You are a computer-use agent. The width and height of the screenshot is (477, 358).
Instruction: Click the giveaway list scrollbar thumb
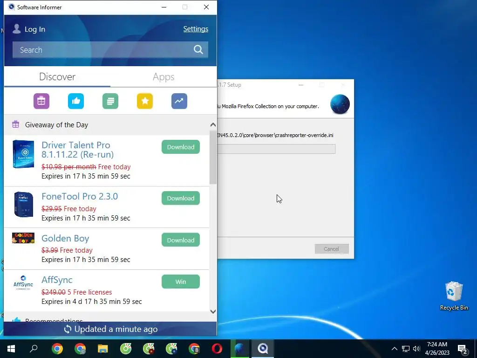coord(213,157)
